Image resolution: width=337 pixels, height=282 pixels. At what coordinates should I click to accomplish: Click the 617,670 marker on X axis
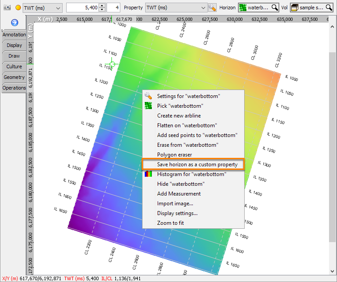[124, 19]
